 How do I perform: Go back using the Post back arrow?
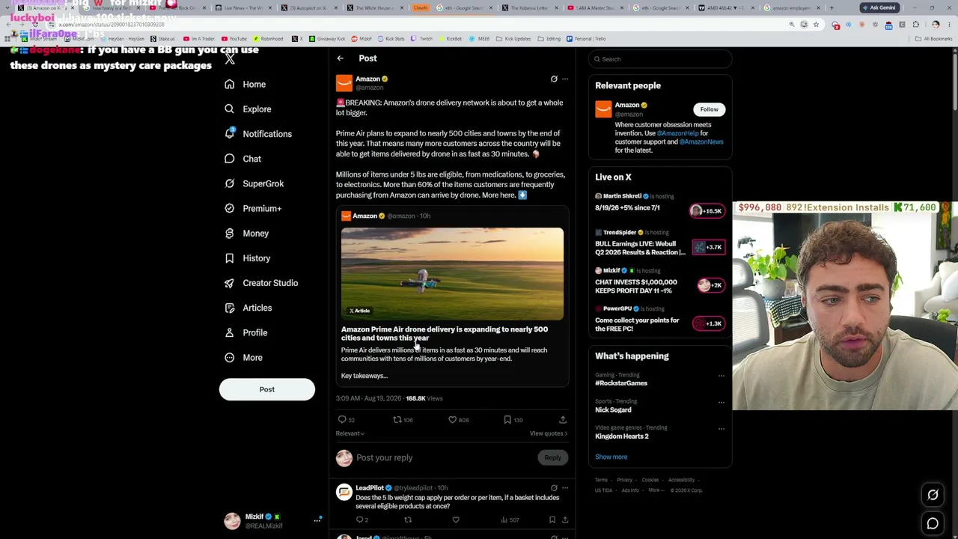pyautogui.click(x=340, y=58)
